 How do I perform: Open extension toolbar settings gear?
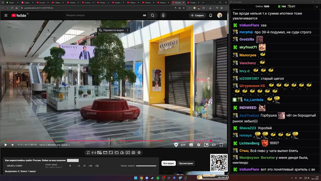139,153
